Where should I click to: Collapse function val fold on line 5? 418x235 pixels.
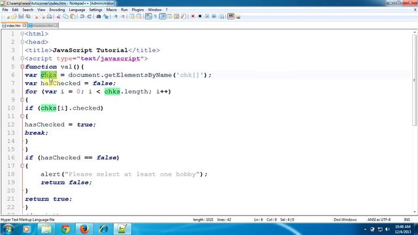tap(22, 67)
